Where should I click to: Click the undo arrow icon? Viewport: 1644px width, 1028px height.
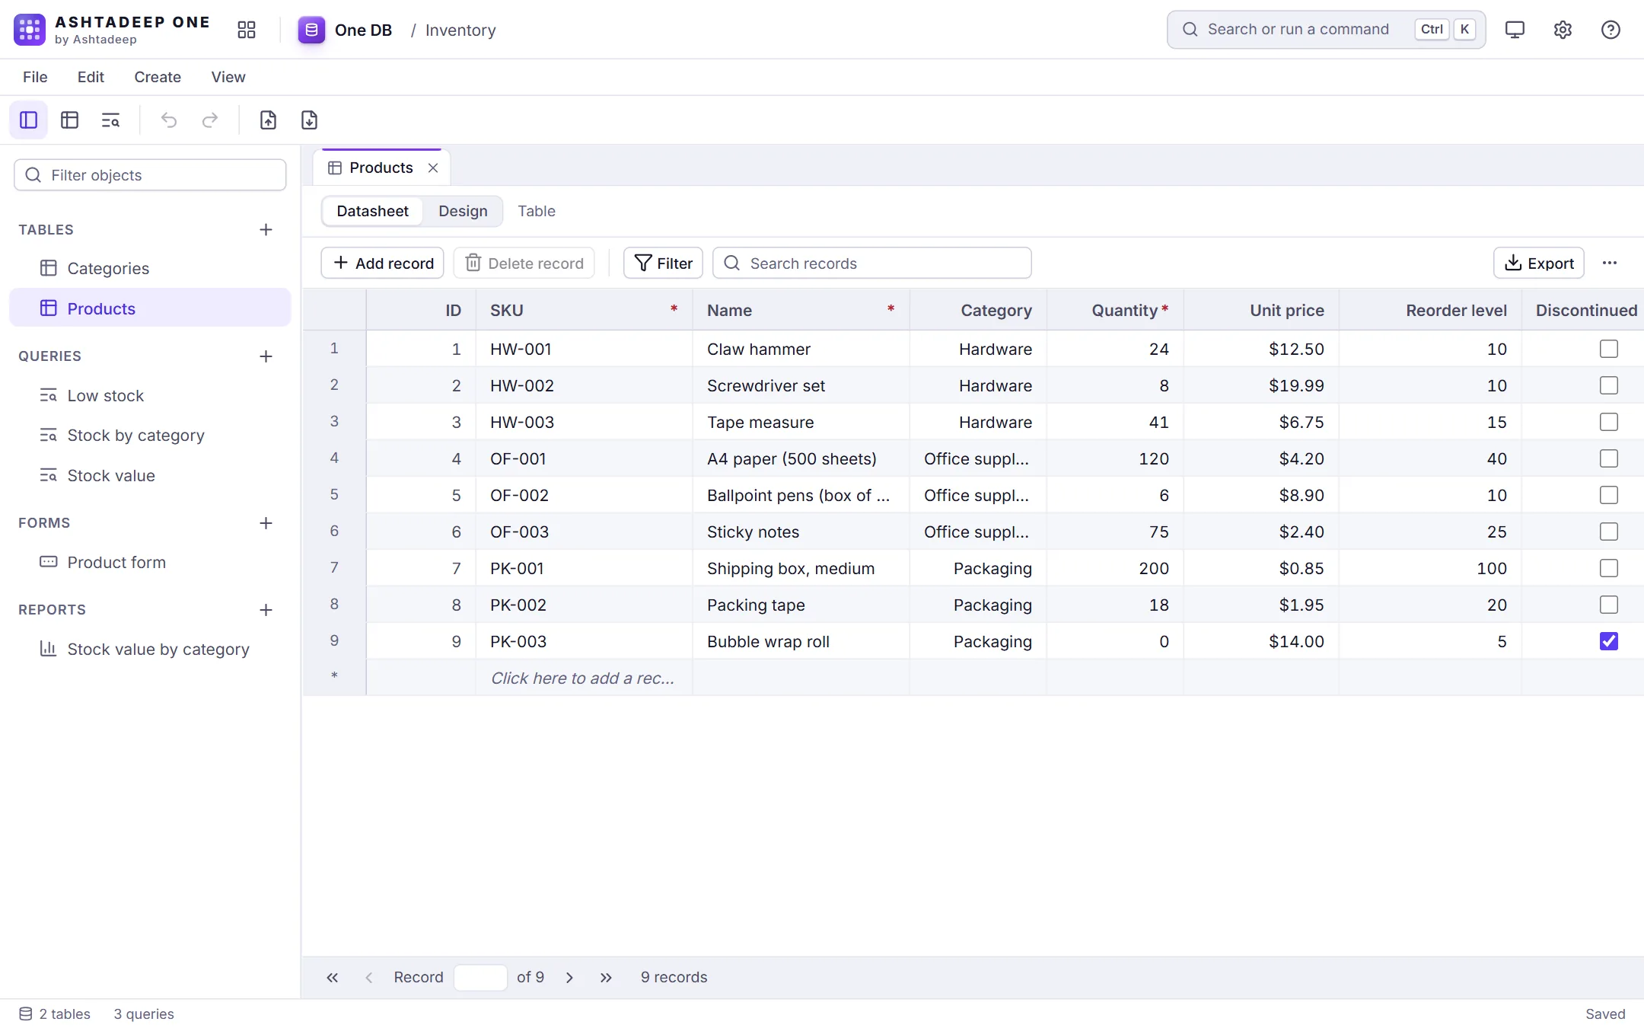point(169,120)
